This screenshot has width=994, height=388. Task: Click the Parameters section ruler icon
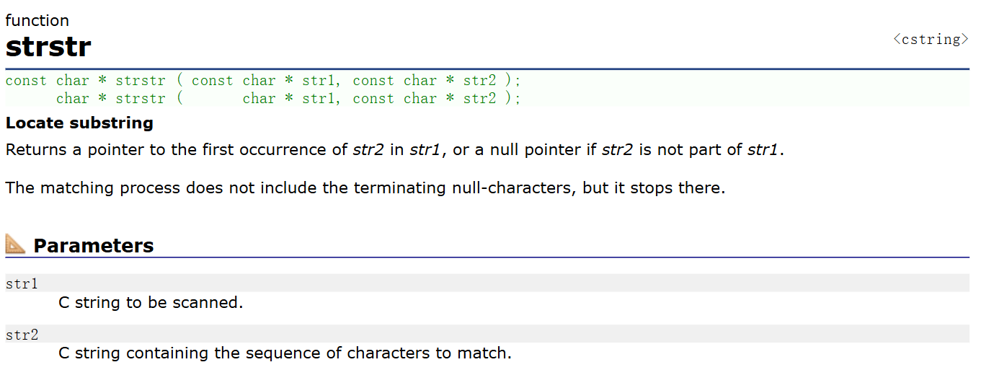click(15, 244)
